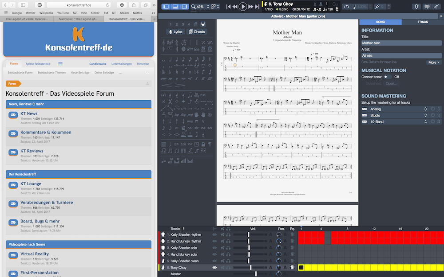Toggle the metronome icon in transport display
The height and width of the screenshot is (277, 444).
pos(321,4)
